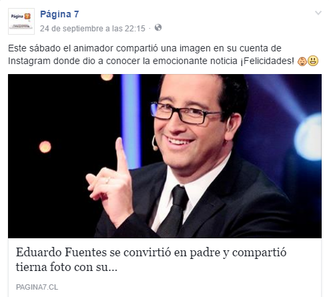329x297 pixels.
Task: Open the 24 de septiembre timestamp link
Action: tap(93, 29)
